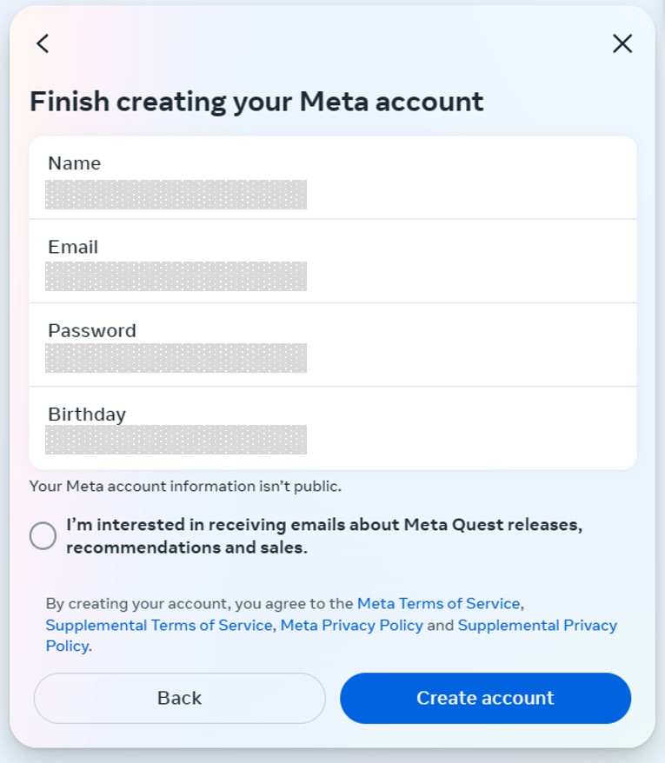Dismiss the dialog with the X icon
The width and height of the screenshot is (665, 763).
(622, 43)
